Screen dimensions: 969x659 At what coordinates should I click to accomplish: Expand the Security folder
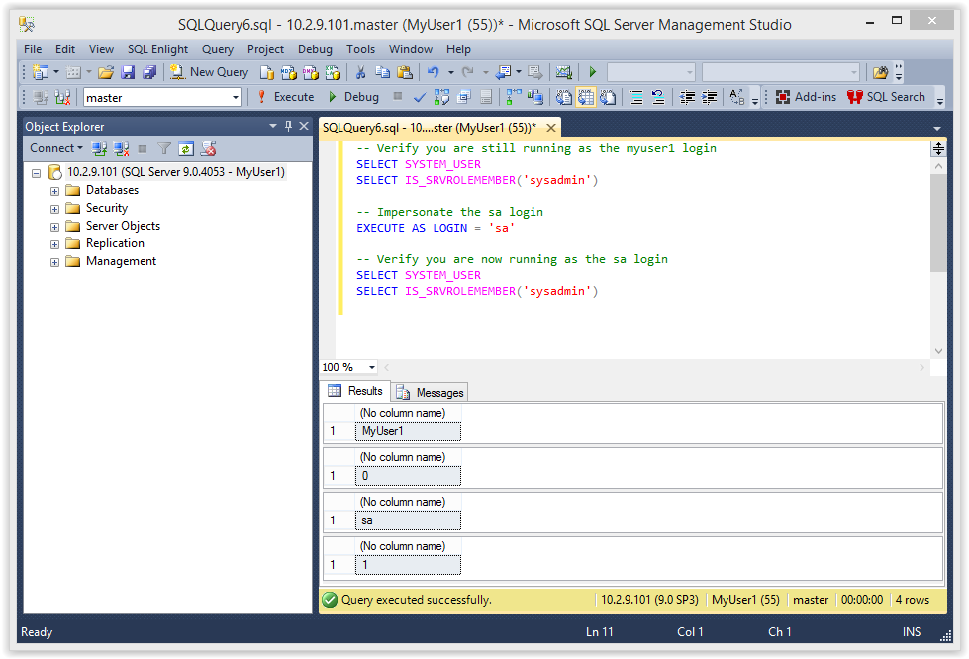pos(55,209)
